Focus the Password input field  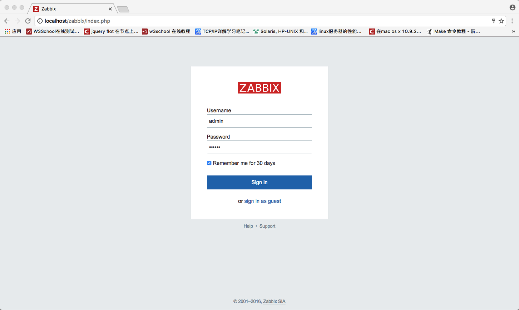tap(259, 147)
